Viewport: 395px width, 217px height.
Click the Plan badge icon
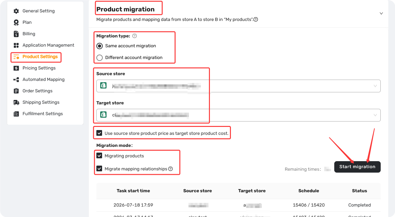click(x=16, y=23)
